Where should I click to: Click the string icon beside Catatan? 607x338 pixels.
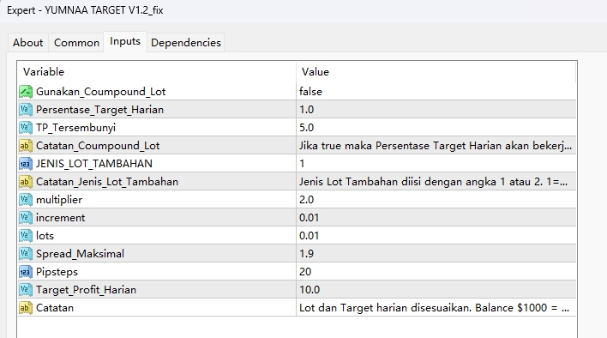click(26, 308)
